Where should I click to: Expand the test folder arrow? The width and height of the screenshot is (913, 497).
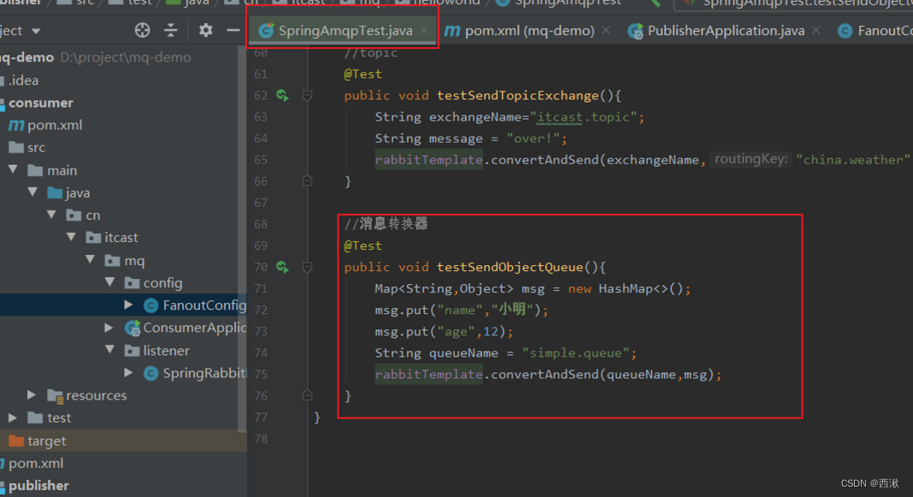pyautogui.click(x=12, y=417)
